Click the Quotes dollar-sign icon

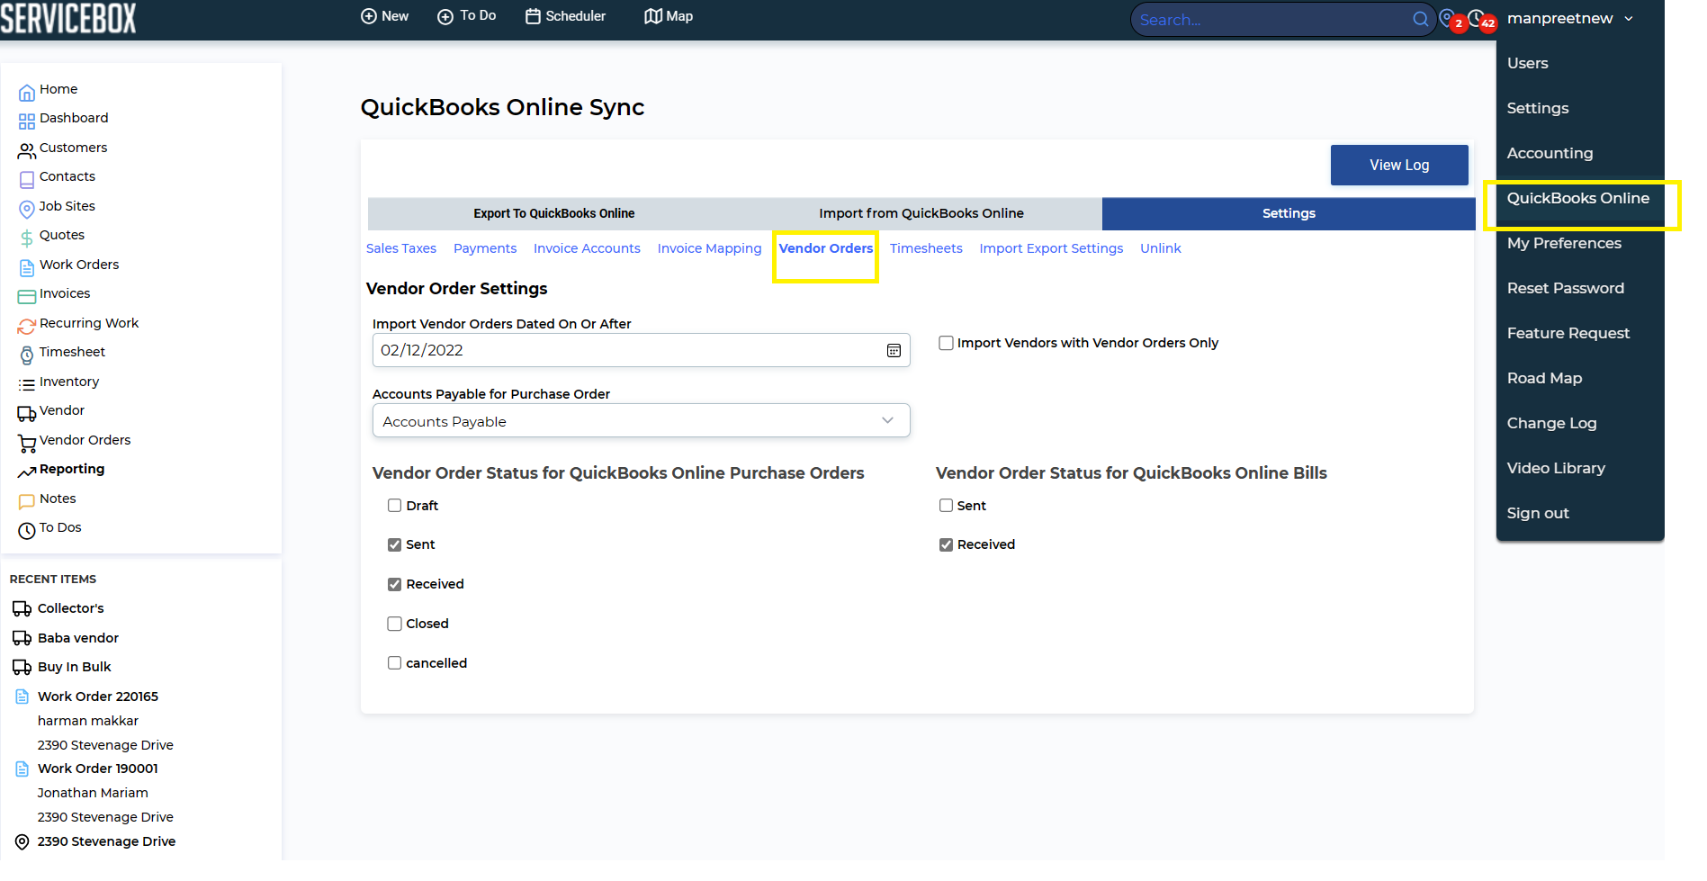(27, 238)
